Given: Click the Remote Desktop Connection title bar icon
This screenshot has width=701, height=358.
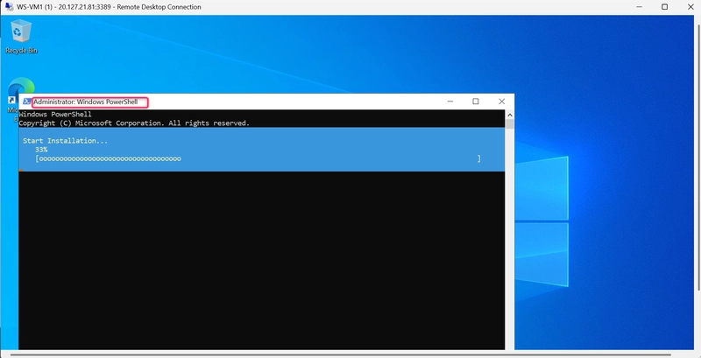Looking at the screenshot, I should tap(9, 7).
